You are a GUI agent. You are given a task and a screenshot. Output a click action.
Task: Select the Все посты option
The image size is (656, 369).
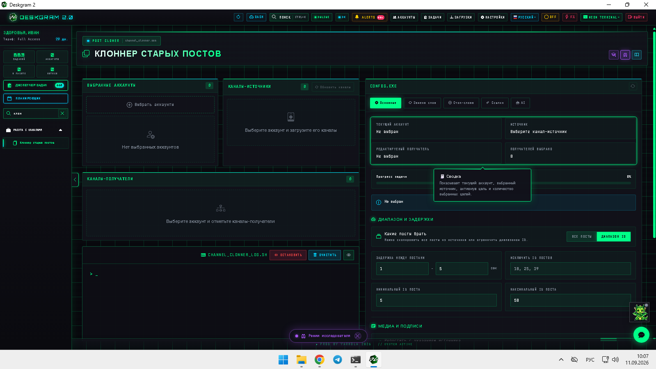point(582,236)
